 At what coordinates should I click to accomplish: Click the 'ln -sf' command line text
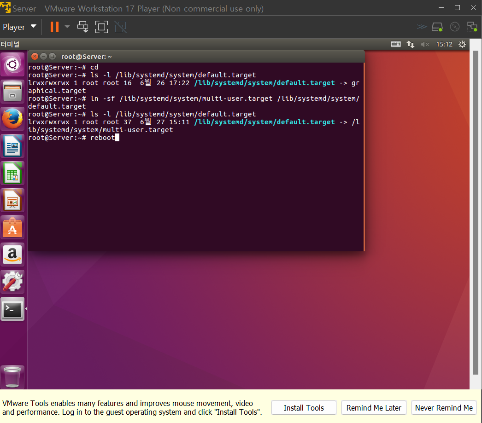tap(194, 102)
